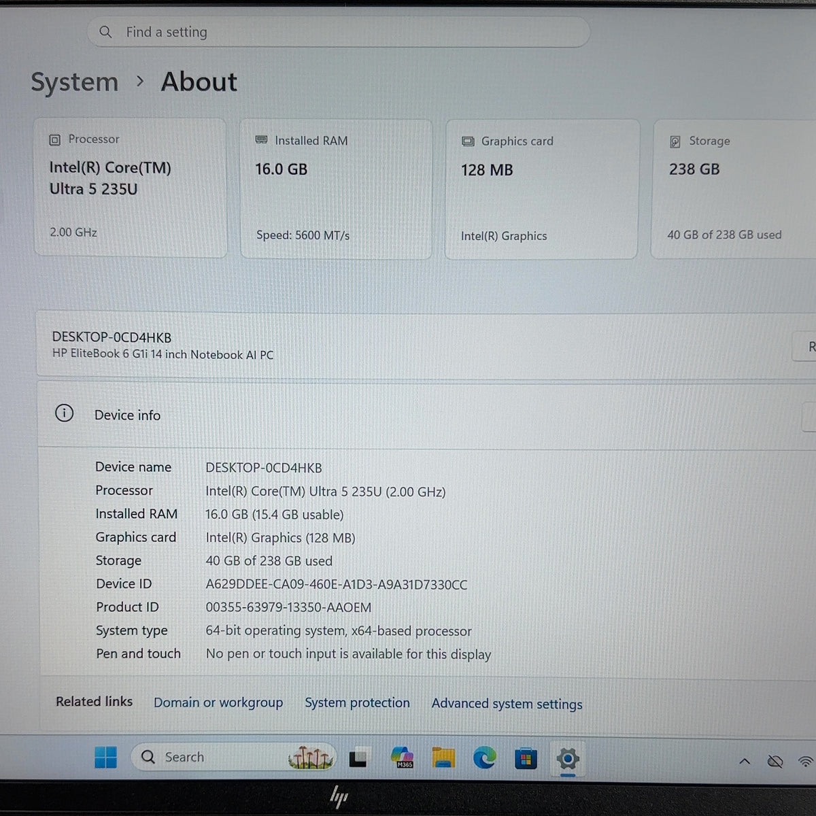Viewport: 816px width, 816px height.
Task: Open Advanced system settings link
Action: tap(507, 704)
